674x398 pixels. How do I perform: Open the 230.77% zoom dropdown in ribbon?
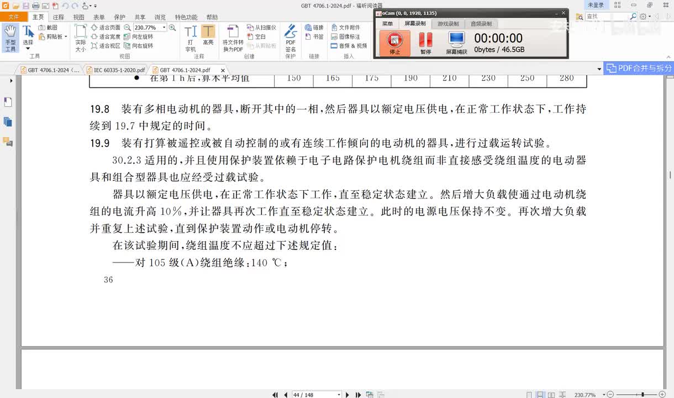pyautogui.click(x=164, y=27)
